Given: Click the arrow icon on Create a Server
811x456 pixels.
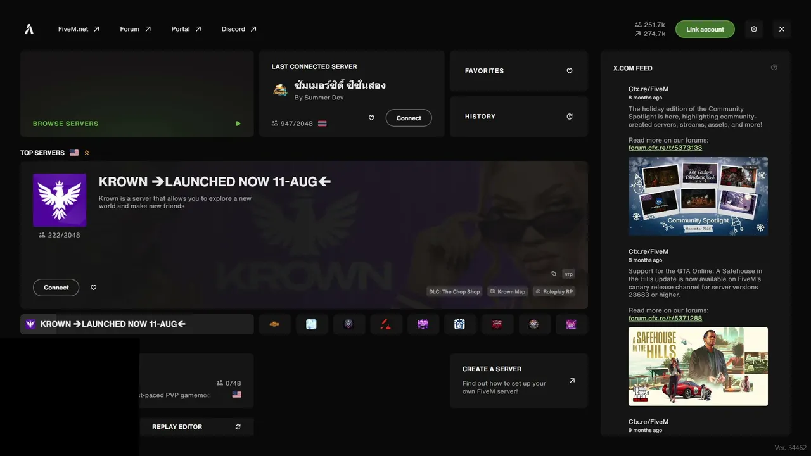Looking at the screenshot, I should click(x=572, y=381).
